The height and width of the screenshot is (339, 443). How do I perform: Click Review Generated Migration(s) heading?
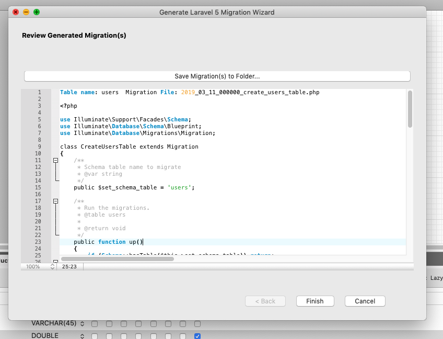[x=74, y=36]
